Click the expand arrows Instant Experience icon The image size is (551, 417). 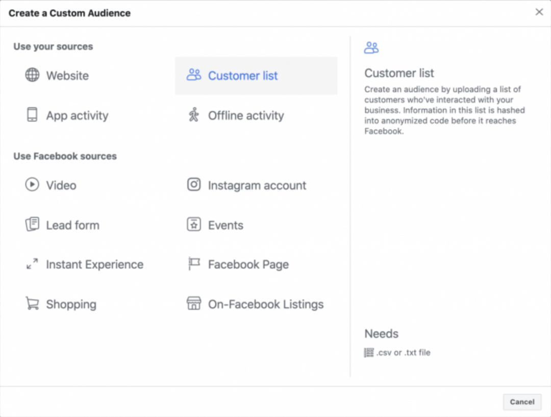[x=32, y=264]
